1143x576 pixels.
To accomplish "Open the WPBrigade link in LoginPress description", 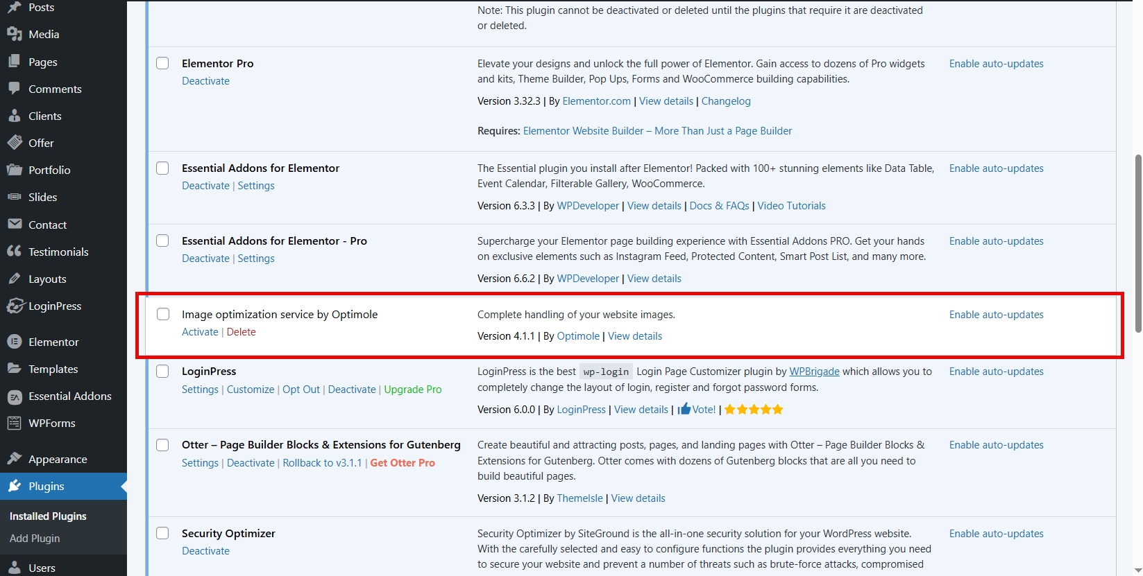I will coord(814,372).
